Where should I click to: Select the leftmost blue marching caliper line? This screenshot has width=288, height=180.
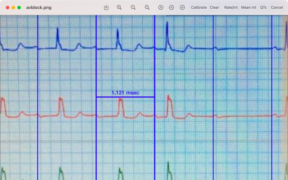38,97
